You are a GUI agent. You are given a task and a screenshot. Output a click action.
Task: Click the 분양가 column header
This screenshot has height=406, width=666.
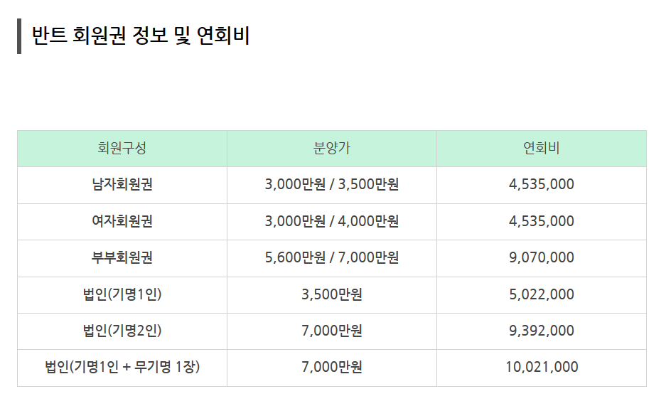[x=332, y=149]
